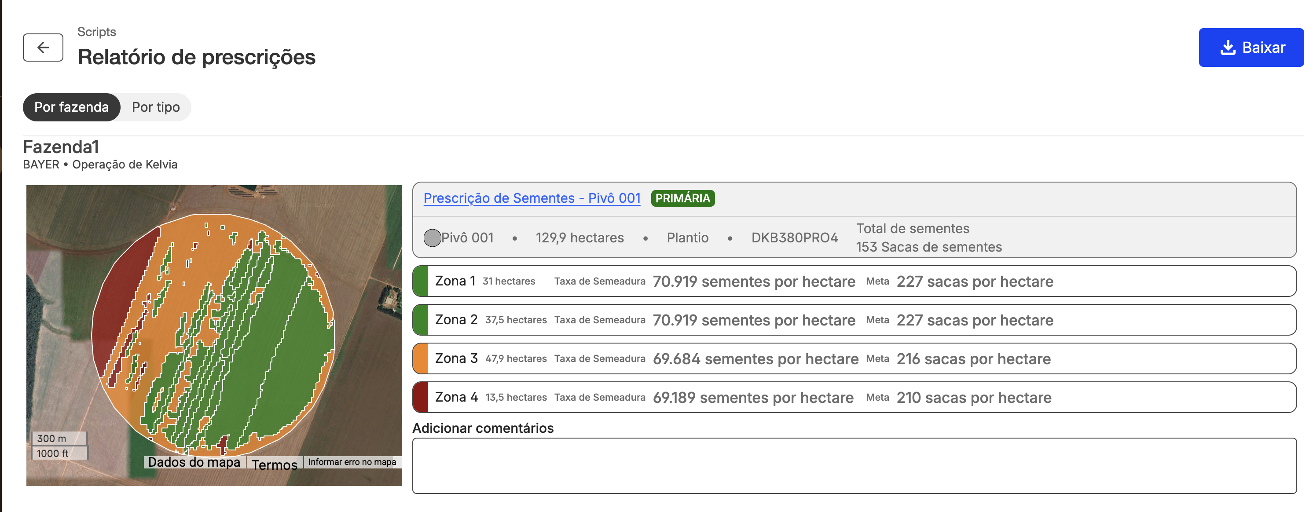Select the Zona 3 orange color swatch
This screenshot has width=1313, height=512.
[421, 358]
